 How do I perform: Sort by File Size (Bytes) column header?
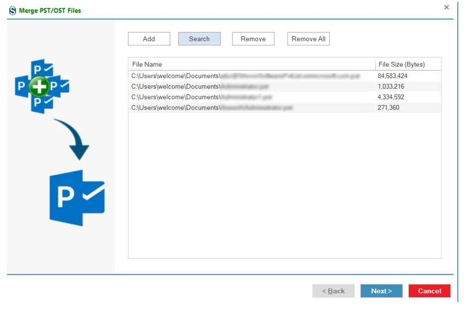[x=408, y=64]
